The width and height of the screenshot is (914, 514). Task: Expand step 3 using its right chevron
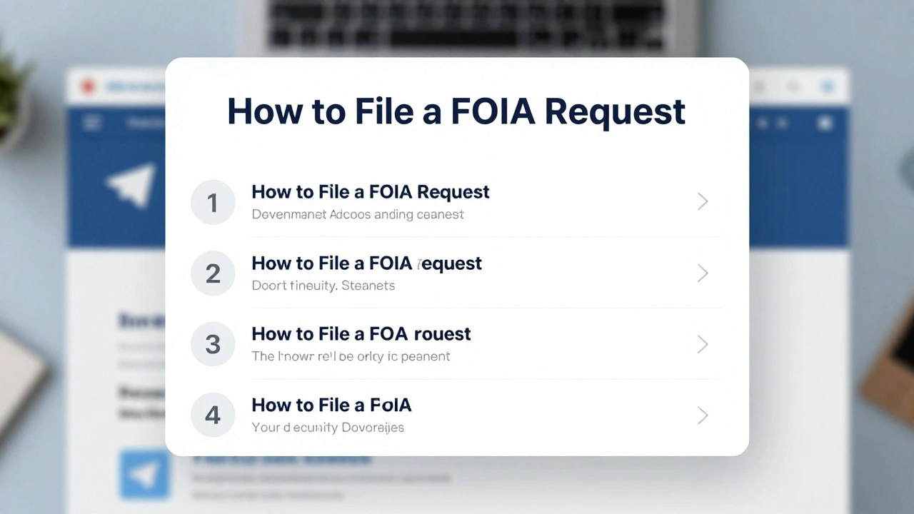[703, 344]
